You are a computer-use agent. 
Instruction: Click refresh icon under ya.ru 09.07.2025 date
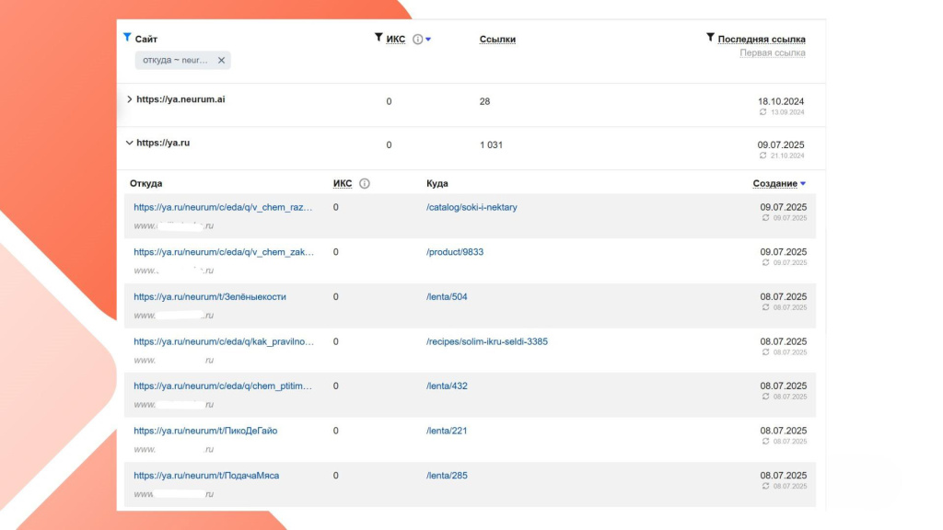(763, 156)
